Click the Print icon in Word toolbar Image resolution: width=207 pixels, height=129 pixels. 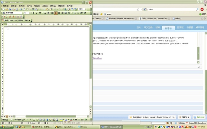click(21, 9)
